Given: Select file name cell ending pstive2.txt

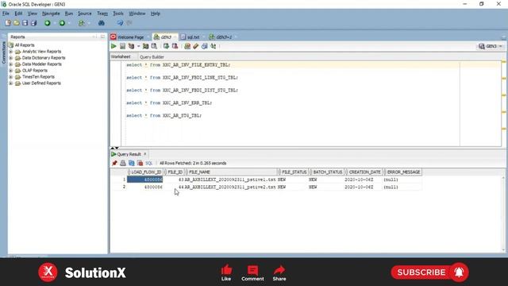Looking at the screenshot, I should coord(230,187).
